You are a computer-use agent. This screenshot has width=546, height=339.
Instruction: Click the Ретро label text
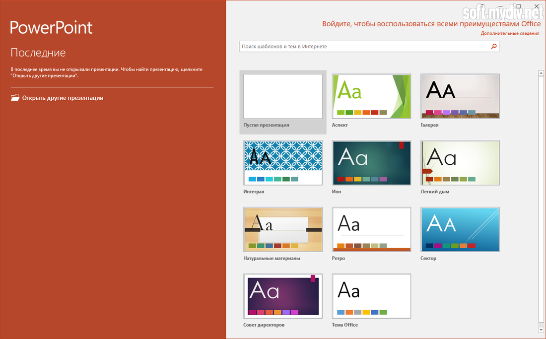pos(338,258)
